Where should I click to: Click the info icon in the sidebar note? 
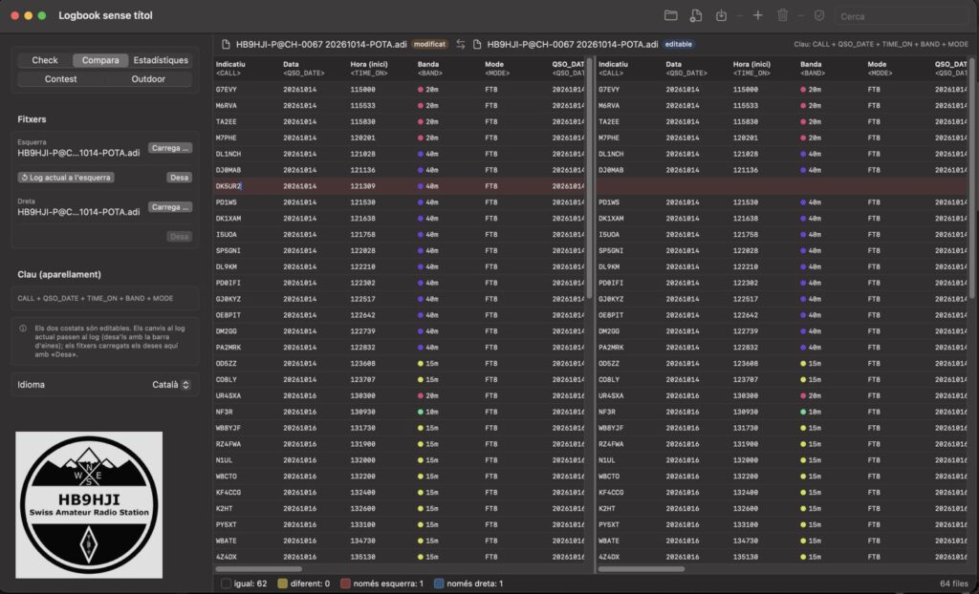point(23,329)
